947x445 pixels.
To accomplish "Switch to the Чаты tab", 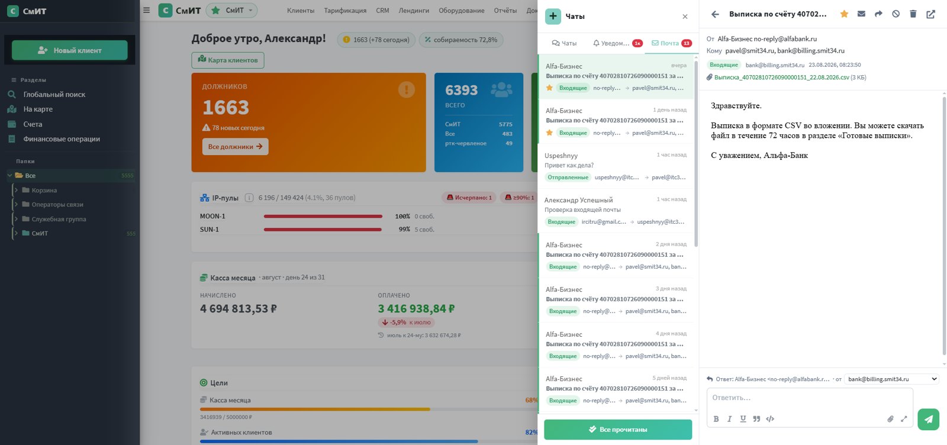I will [564, 43].
